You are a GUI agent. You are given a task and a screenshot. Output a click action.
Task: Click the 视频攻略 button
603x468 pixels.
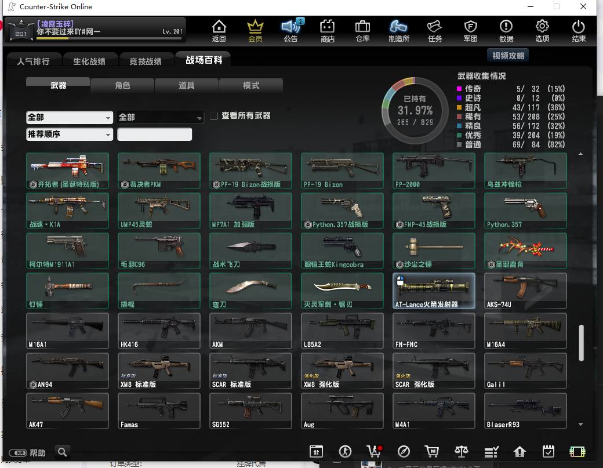pyautogui.click(x=508, y=56)
